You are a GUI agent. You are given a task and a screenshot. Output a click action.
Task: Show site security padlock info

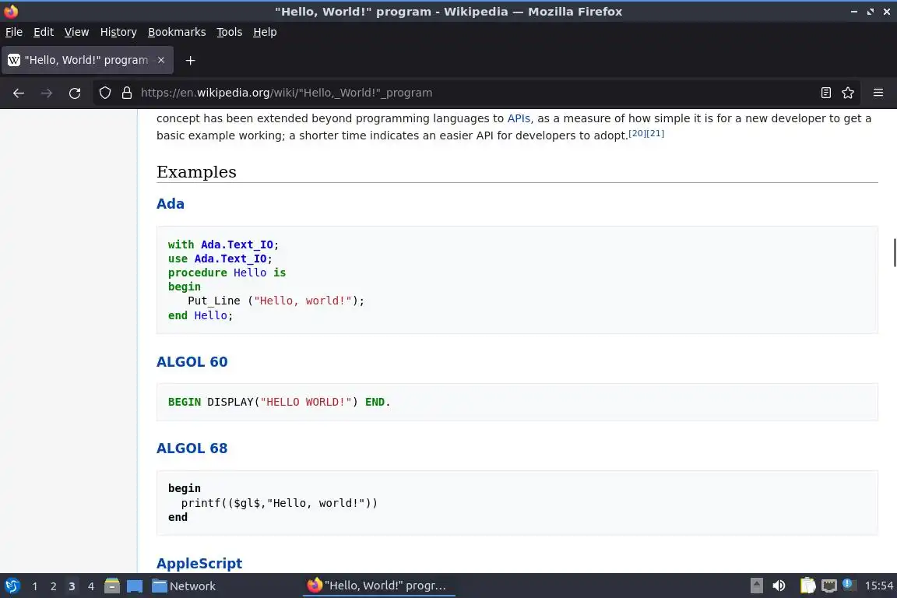[127, 93]
